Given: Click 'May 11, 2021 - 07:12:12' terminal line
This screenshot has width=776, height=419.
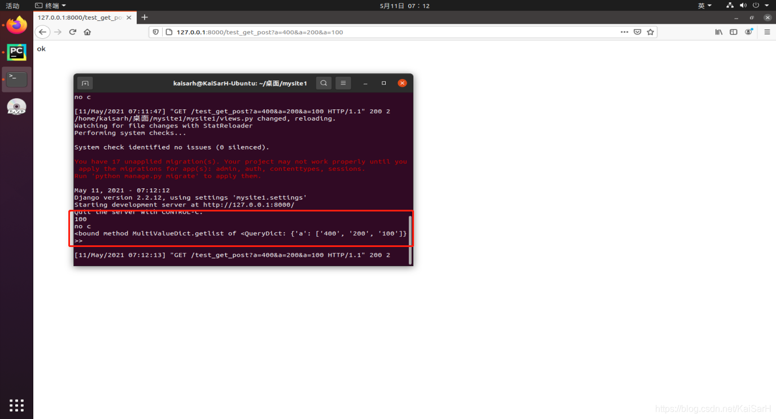Looking at the screenshot, I should click(x=122, y=191).
